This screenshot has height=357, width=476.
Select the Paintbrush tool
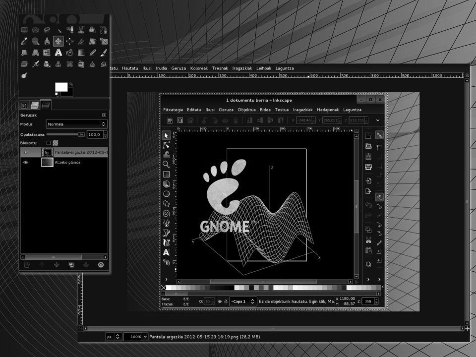click(x=104, y=53)
